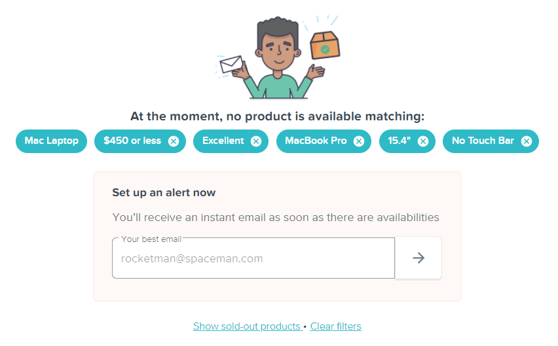Click the Excellent chip label text
The height and width of the screenshot is (346, 558).
point(223,141)
